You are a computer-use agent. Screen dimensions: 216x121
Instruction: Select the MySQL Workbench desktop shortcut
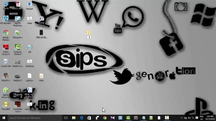click(18, 21)
